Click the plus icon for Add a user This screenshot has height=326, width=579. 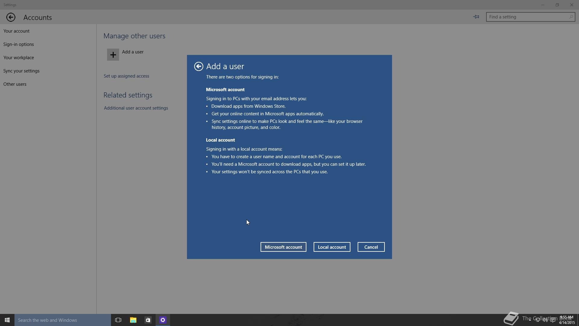point(113,55)
